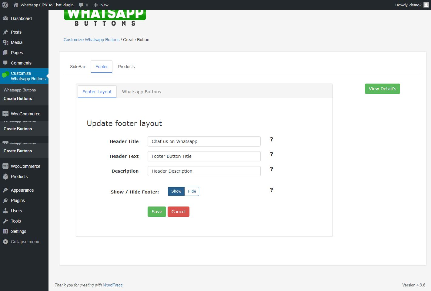Click the green Customize Whatsapp Buttons icon
The width and height of the screenshot is (431, 291).
tap(5, 75)
